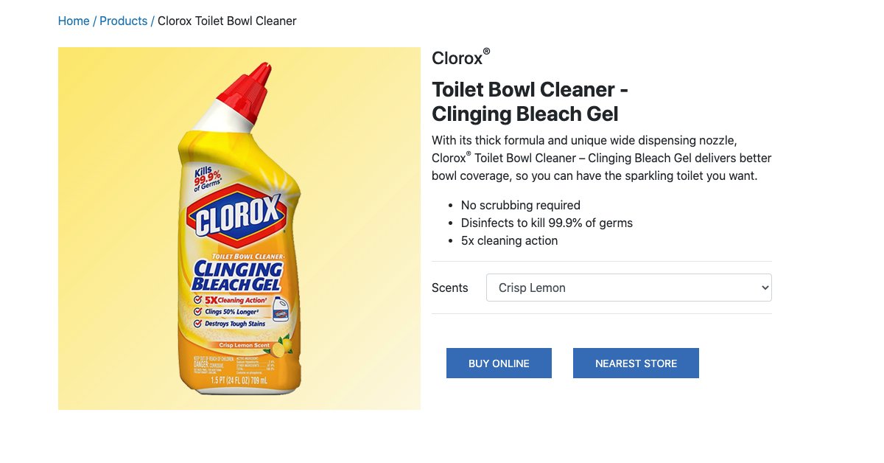Click the Scents field label

point(449,288)
